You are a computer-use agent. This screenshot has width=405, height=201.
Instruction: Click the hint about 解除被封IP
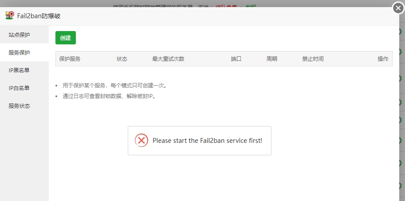tap(109, 96)
